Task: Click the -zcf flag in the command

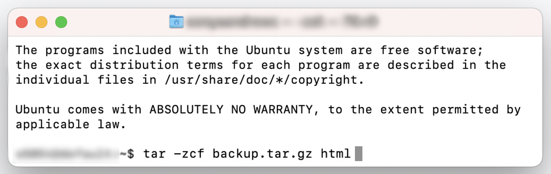Action: [189, 154]
